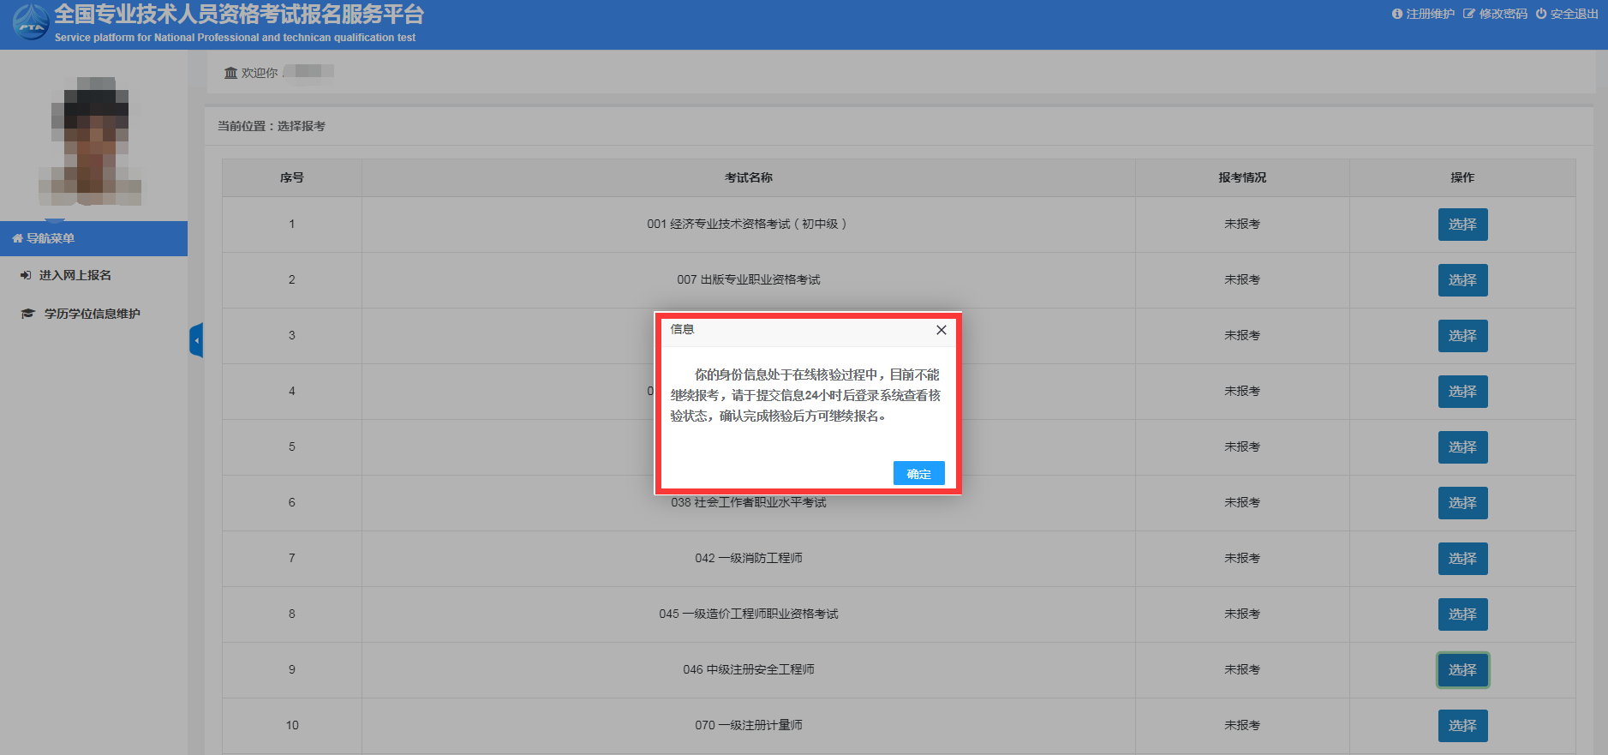
Task: Click the 注册维护 info icon
Action: 1397,14
